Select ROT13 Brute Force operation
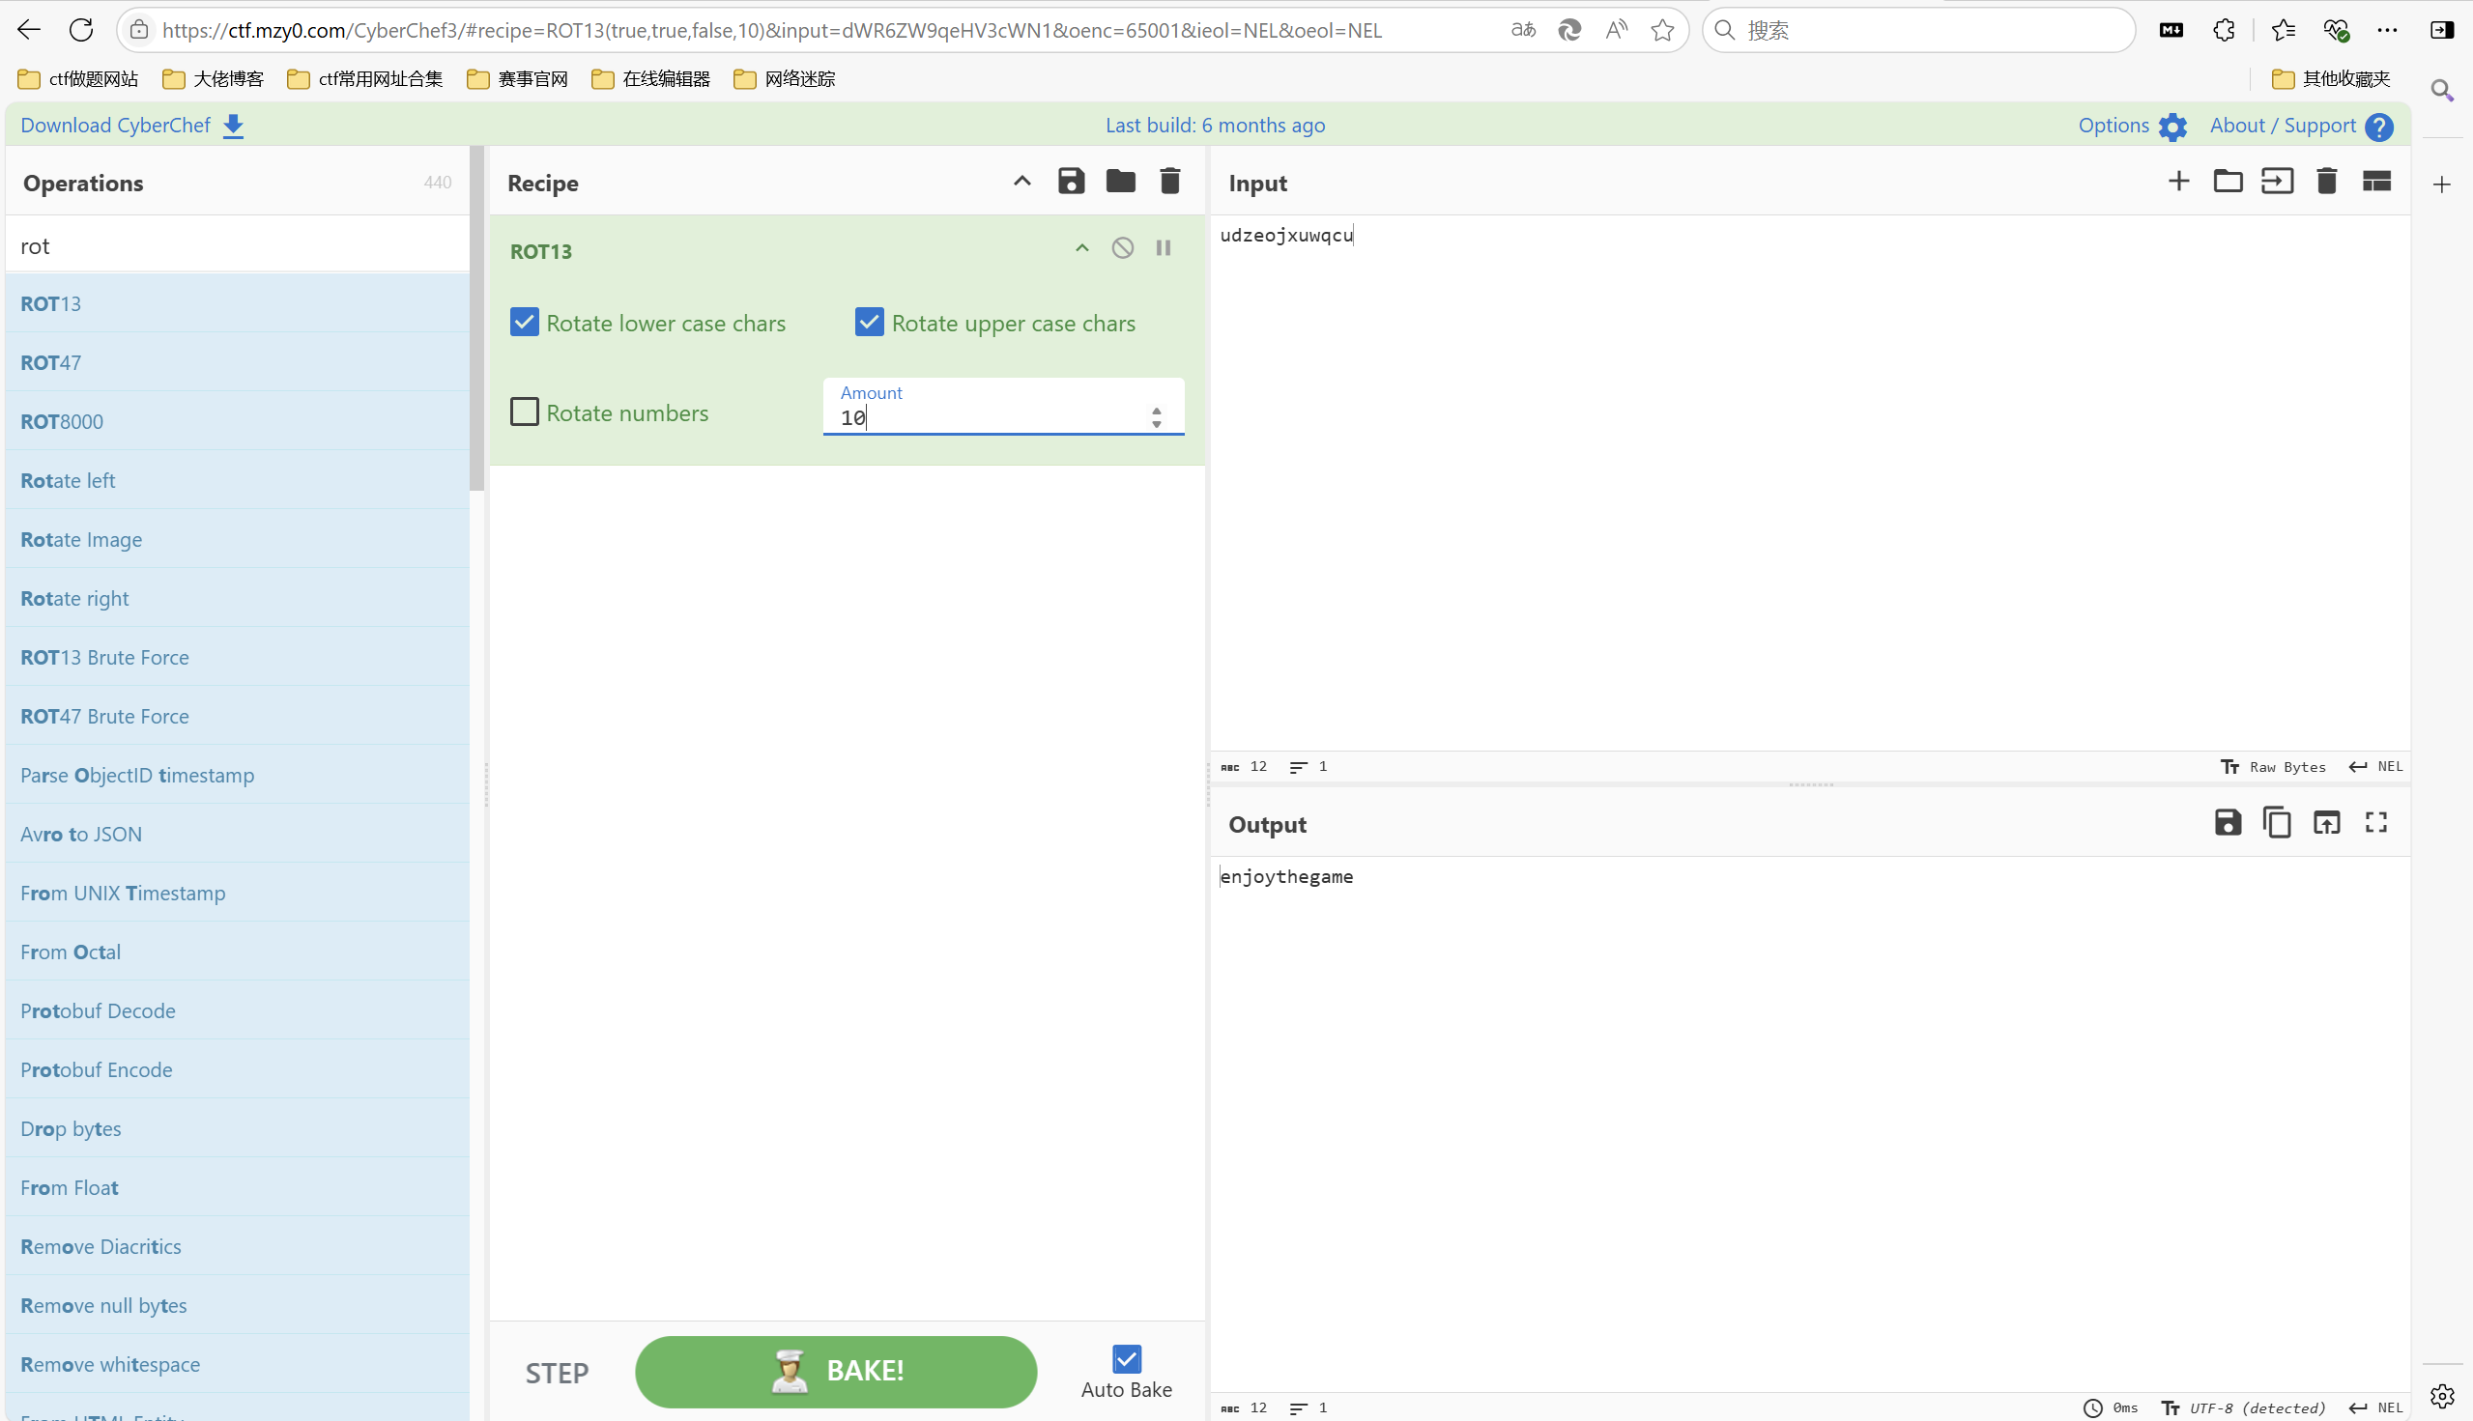 [237, 657]
